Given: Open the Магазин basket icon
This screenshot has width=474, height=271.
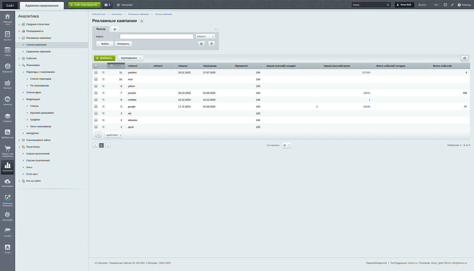Looking at the screenshot, I should click(x=7, y=84).
